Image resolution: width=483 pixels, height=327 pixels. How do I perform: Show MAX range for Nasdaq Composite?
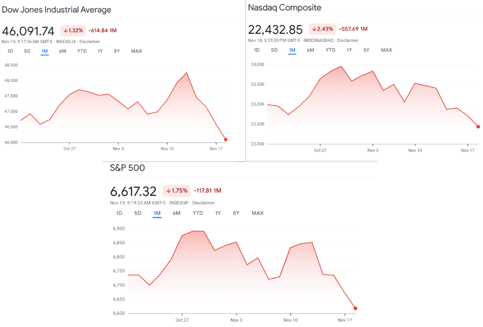(386, 50)
